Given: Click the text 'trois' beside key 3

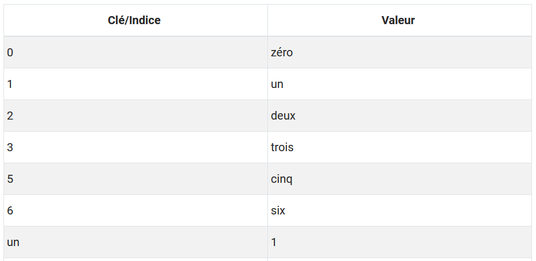Looking at the screenshot, I should pyautogui.click(x=282, y=147).
